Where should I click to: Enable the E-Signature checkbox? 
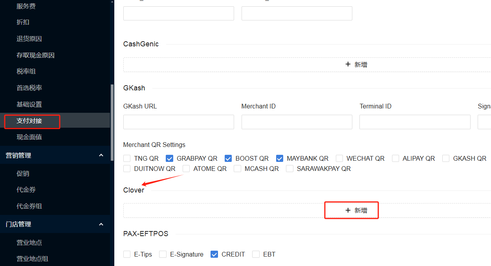(163, 254)
